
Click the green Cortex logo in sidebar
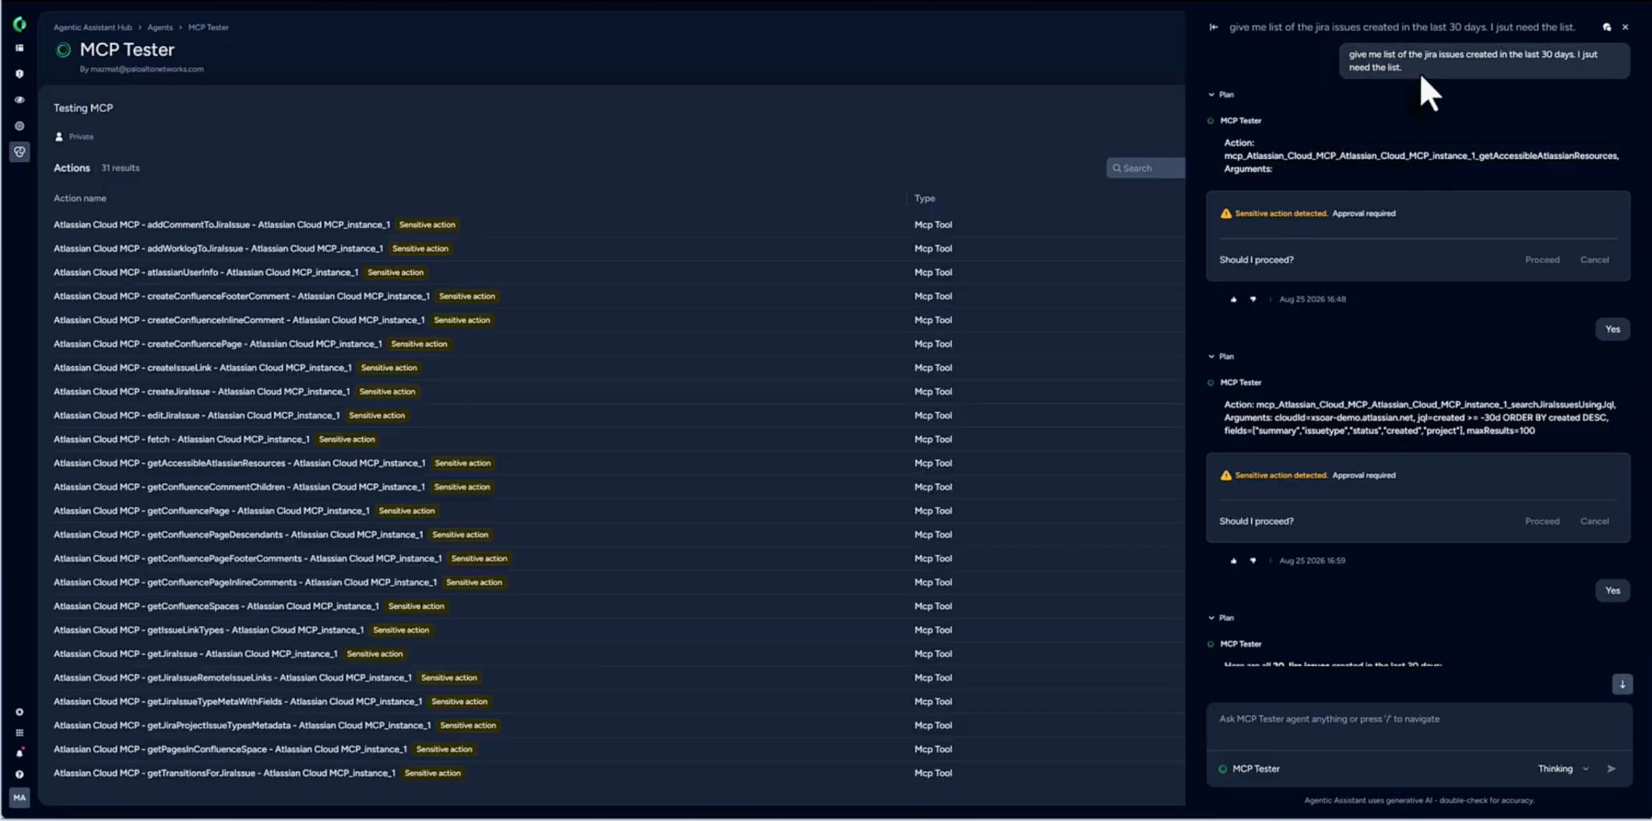(x=19, y=25)
